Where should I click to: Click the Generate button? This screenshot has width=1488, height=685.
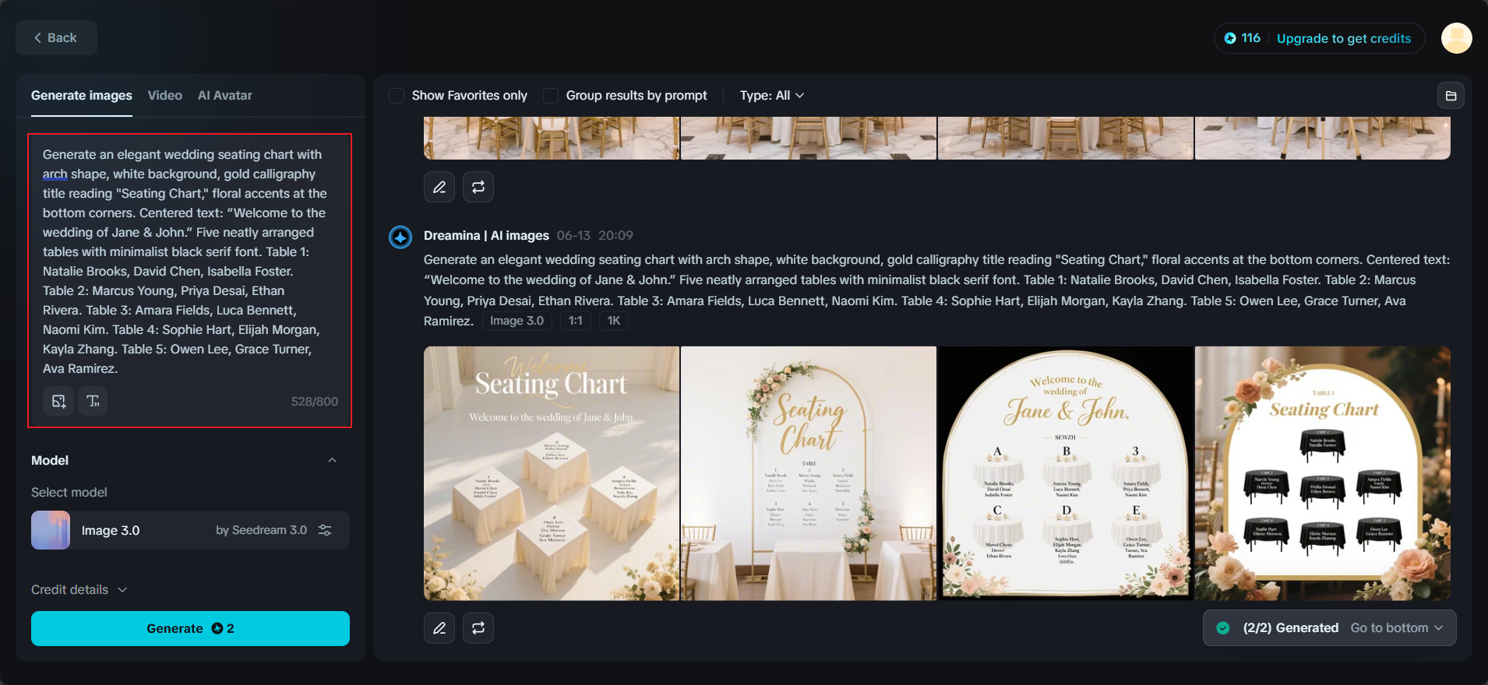(190, 628)
